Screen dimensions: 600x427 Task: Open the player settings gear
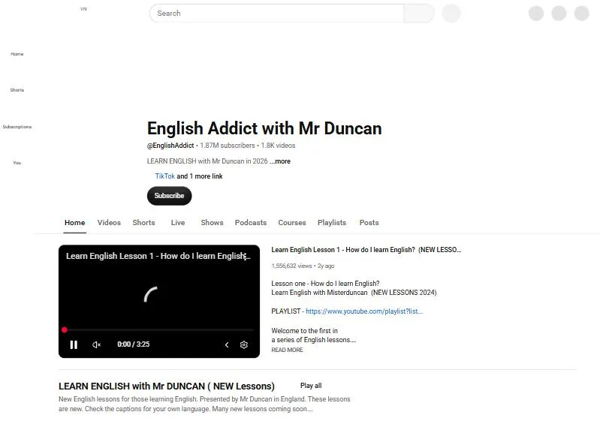click(x=244, y=344)
